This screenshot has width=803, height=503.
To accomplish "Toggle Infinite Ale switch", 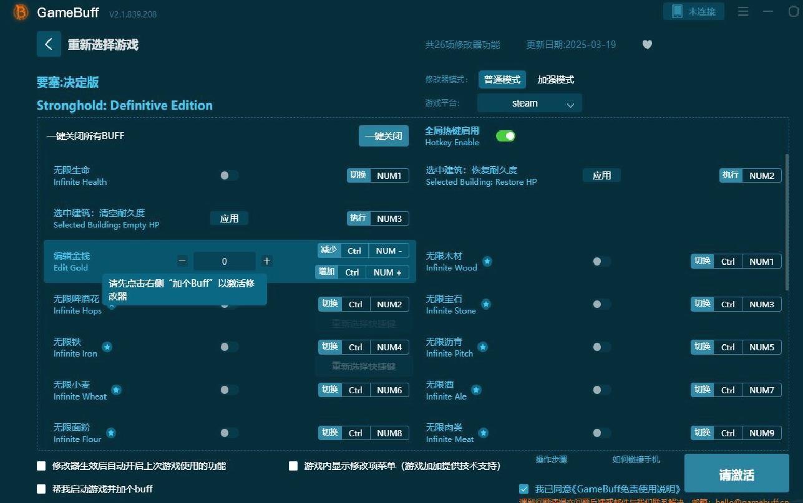I will click(x=601, y=390).
